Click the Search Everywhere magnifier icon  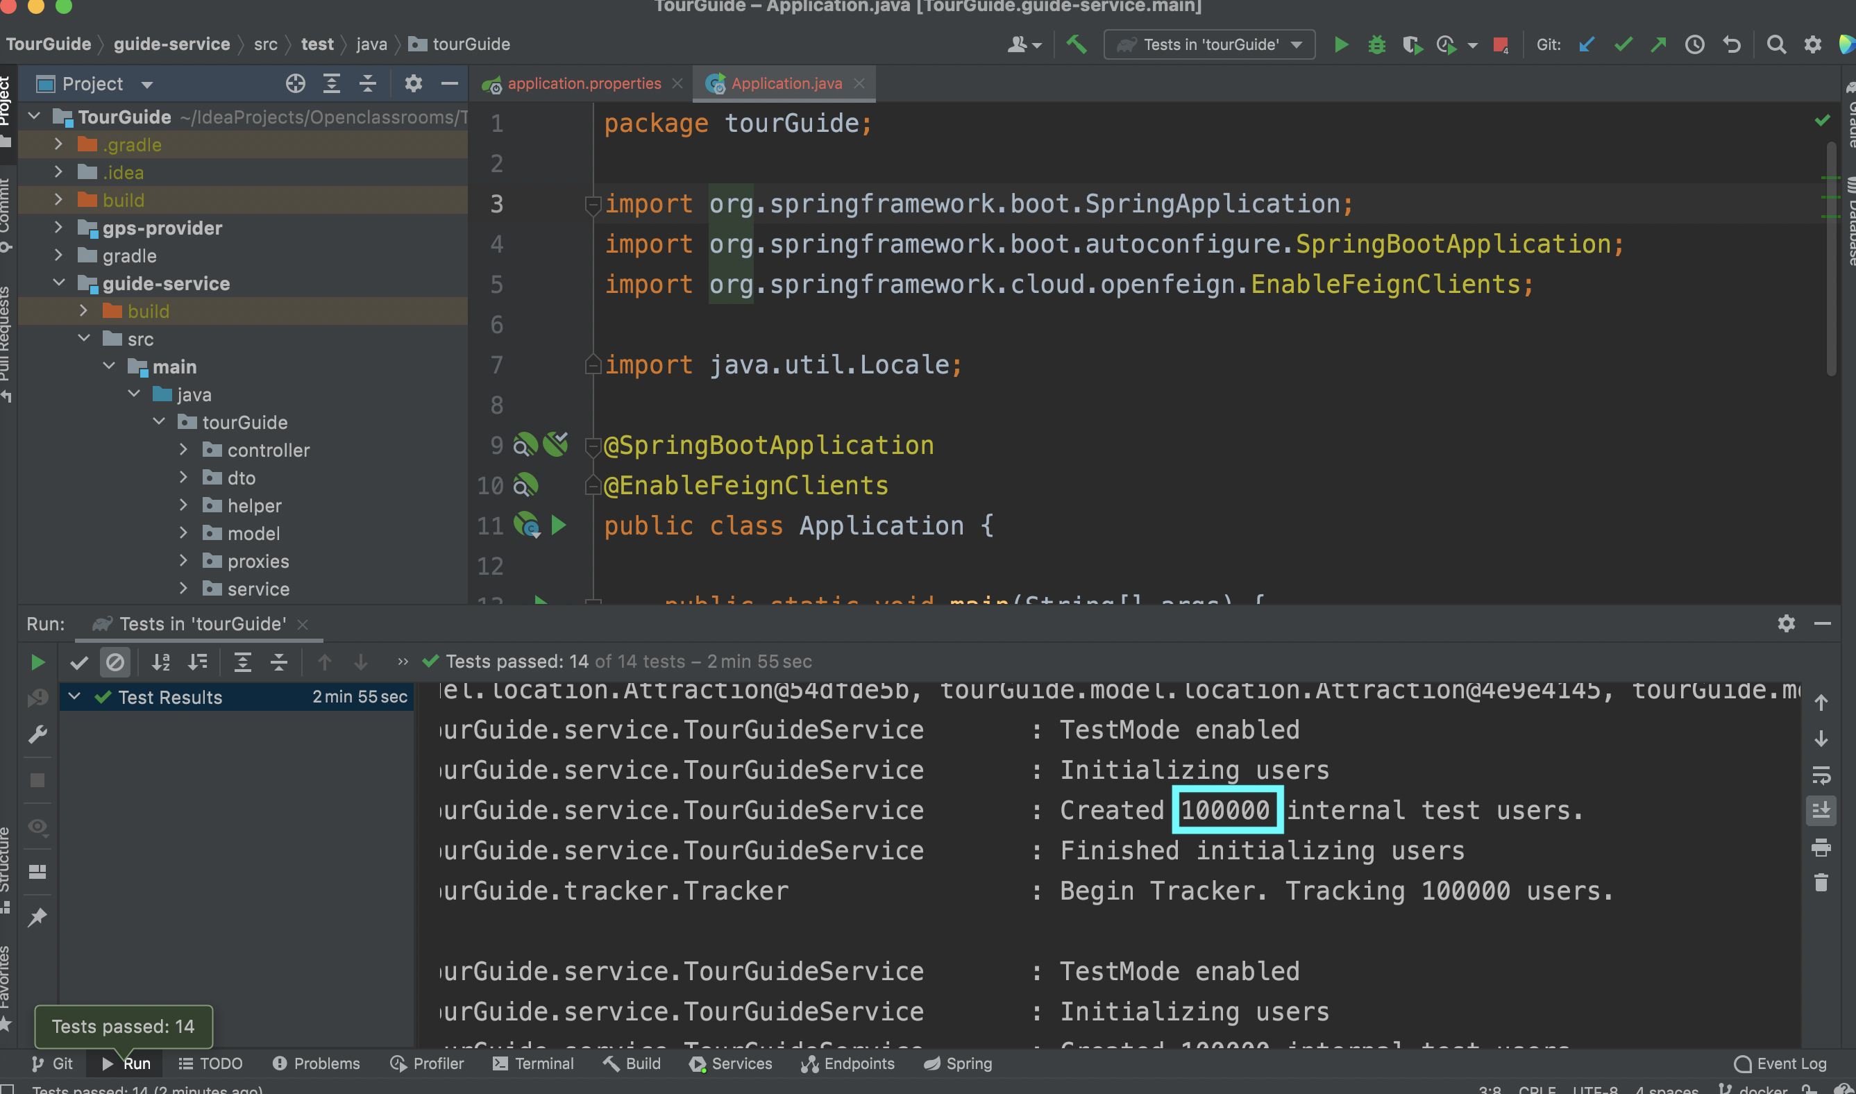click(x=1776, y=44)
